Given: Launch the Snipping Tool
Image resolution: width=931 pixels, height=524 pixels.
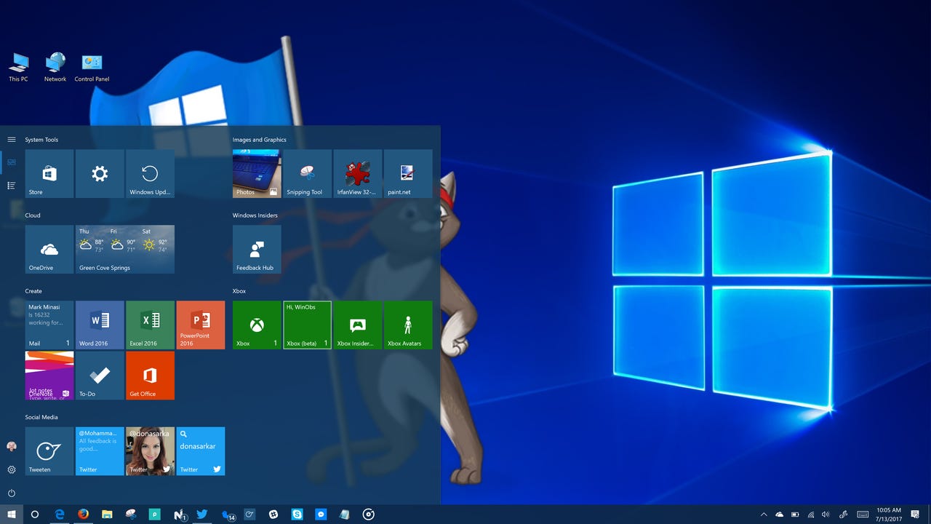Looking at the screenshot, I should (307, 173).
